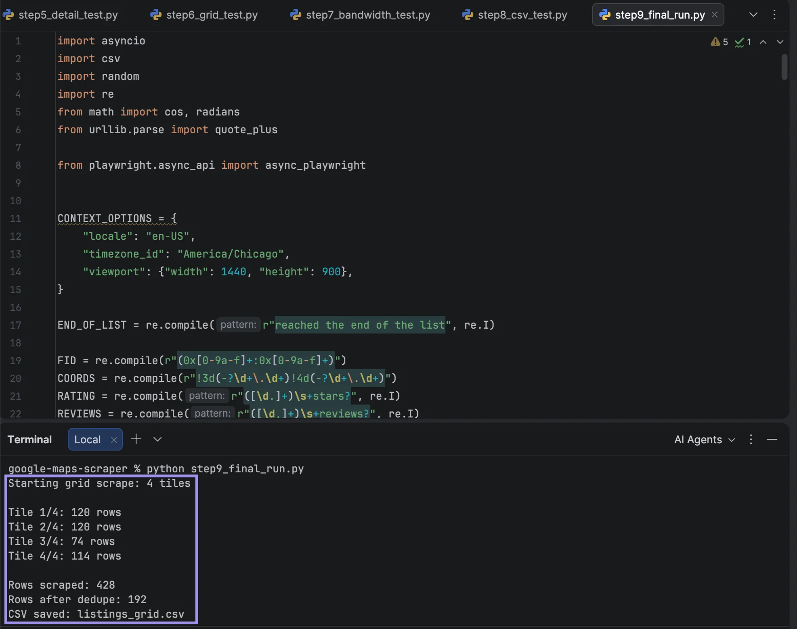This screenshot has height=629, width=797.
Task: Click the "America/Chicago" string value
Action: (x=231, y=254)
